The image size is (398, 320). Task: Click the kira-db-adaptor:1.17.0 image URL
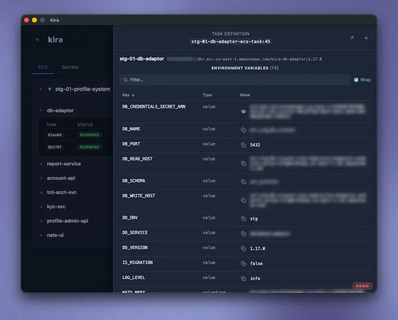pos(260,59)
